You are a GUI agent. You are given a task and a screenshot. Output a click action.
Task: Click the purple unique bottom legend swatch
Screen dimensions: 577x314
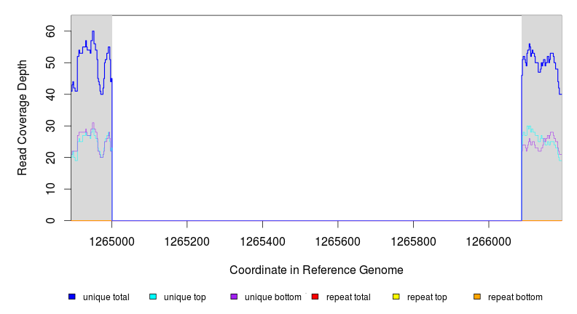click(x=234, y=297)
